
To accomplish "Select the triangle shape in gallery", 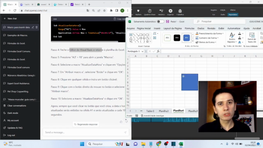I will click(x=131, y=38).
